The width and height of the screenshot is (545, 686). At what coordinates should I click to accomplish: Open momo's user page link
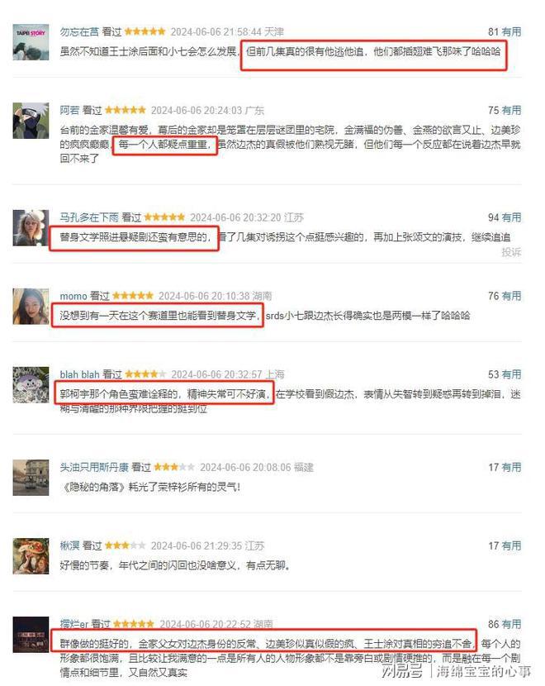pos(73,296)
